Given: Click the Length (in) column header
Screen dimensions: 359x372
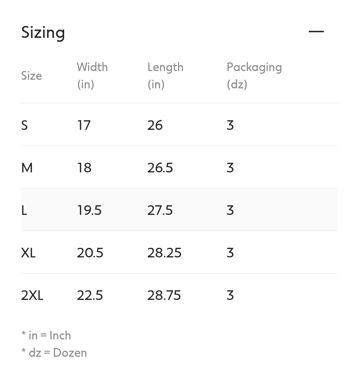Looking at the screenshot, I should [165, 76].
